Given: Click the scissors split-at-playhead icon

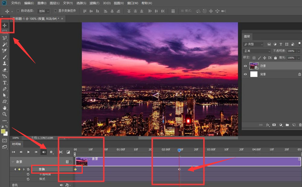Looking at the screenshot, I should 61,152.
